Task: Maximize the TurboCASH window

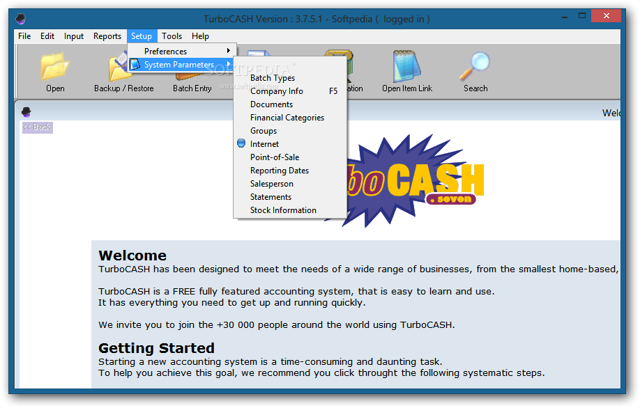Action: (x=582, y=16)
